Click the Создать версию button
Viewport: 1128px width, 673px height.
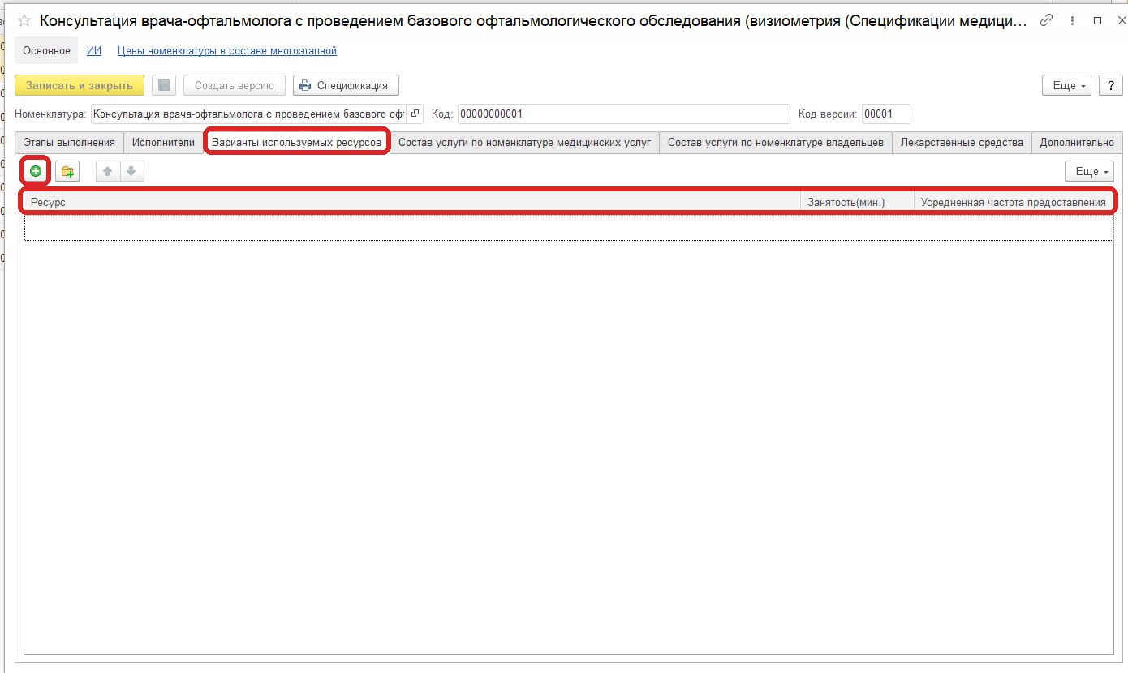235,85
